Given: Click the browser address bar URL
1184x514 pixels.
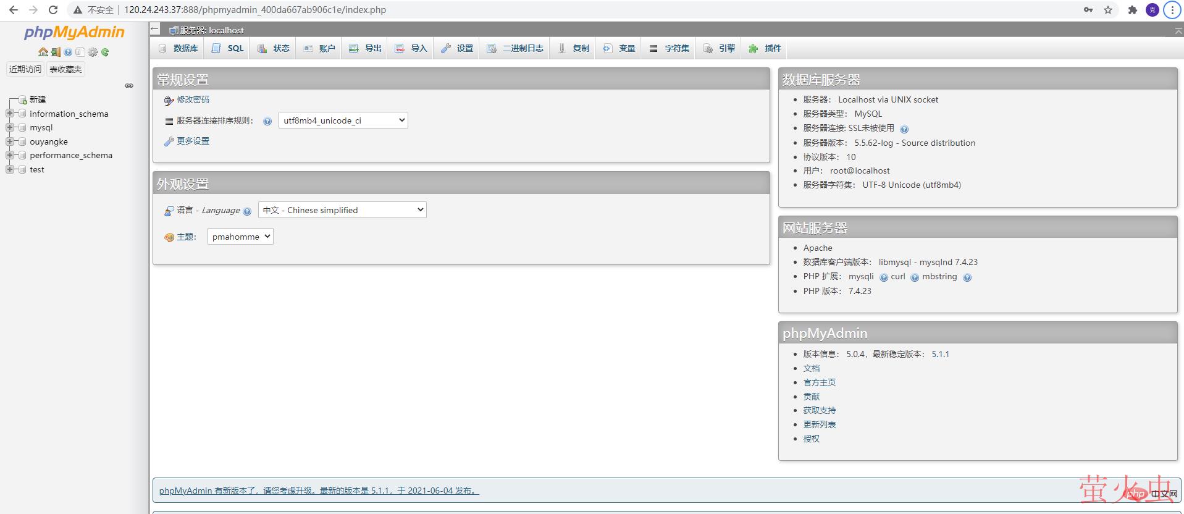Looking at the screenshot, I should (x=255, y=10).
